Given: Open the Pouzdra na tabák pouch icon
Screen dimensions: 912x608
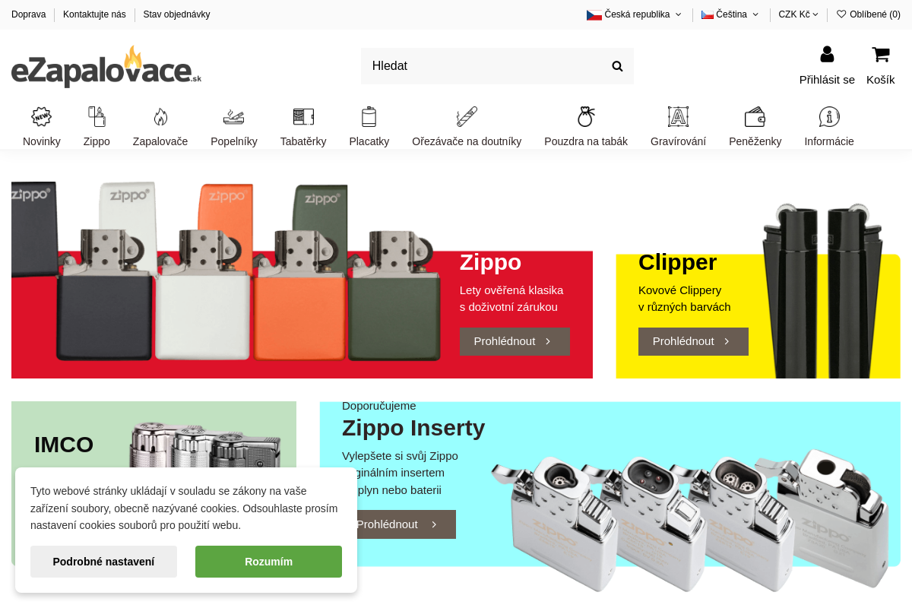Looking at the screenshot, I should point(586,117).
